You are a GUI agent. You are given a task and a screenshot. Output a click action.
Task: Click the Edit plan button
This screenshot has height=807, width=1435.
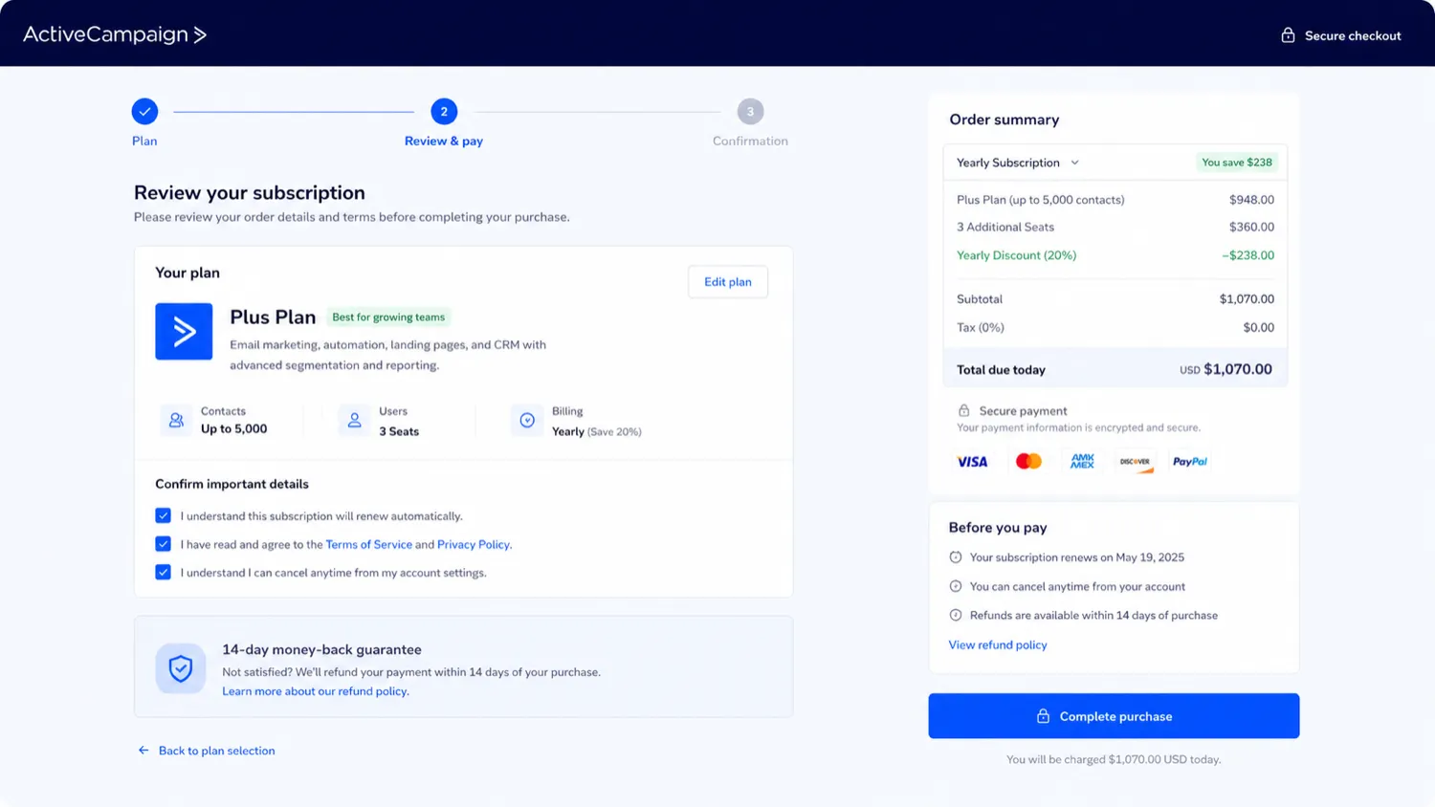pos(728,282)
